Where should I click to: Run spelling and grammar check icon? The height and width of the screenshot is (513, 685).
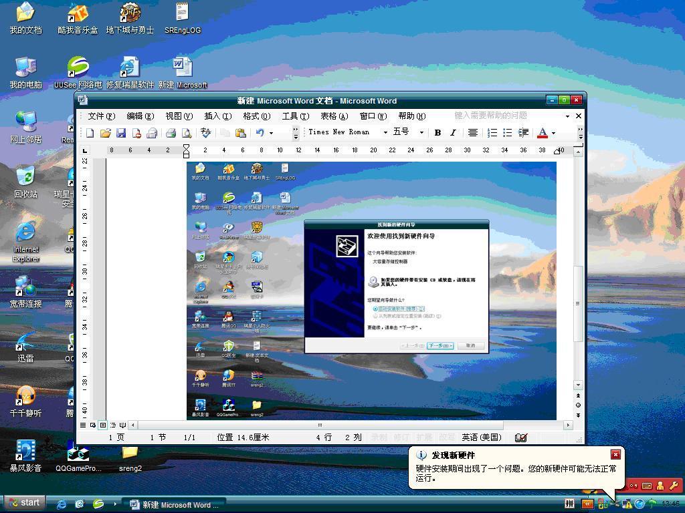click(x=205, y=133)
